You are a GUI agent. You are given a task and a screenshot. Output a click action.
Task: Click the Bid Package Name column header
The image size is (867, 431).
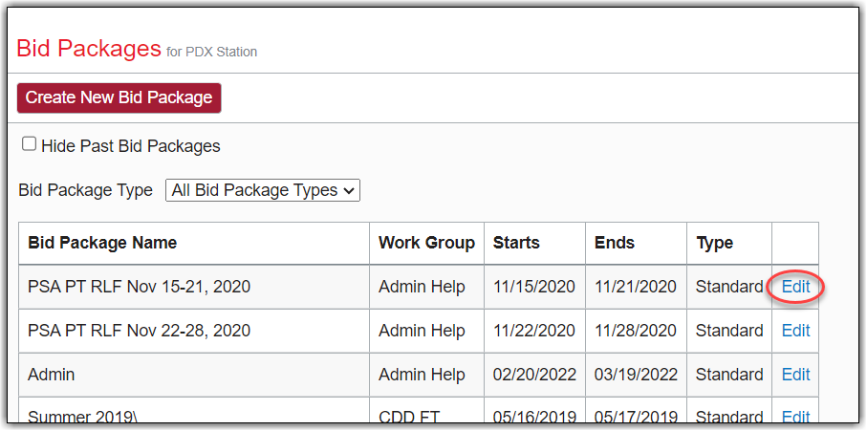[102, 243]
